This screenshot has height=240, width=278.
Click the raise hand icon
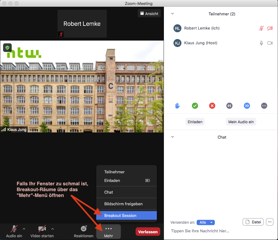coord(177,106)
